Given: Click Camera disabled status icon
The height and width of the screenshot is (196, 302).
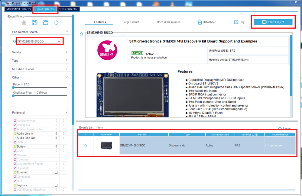Looking at the screenshot, I should [15, 155].
